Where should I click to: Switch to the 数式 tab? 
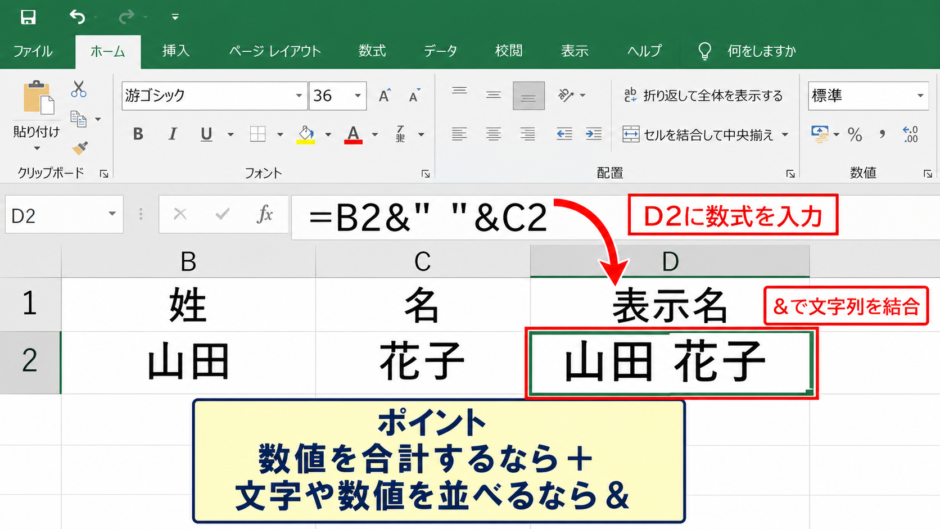tap(372, 51)
